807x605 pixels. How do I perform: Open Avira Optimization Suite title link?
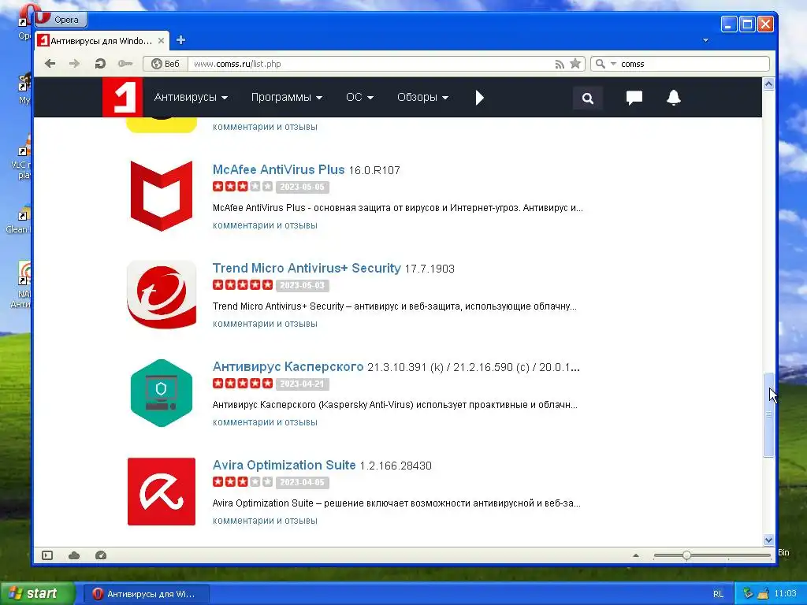[x=284, y=465]
